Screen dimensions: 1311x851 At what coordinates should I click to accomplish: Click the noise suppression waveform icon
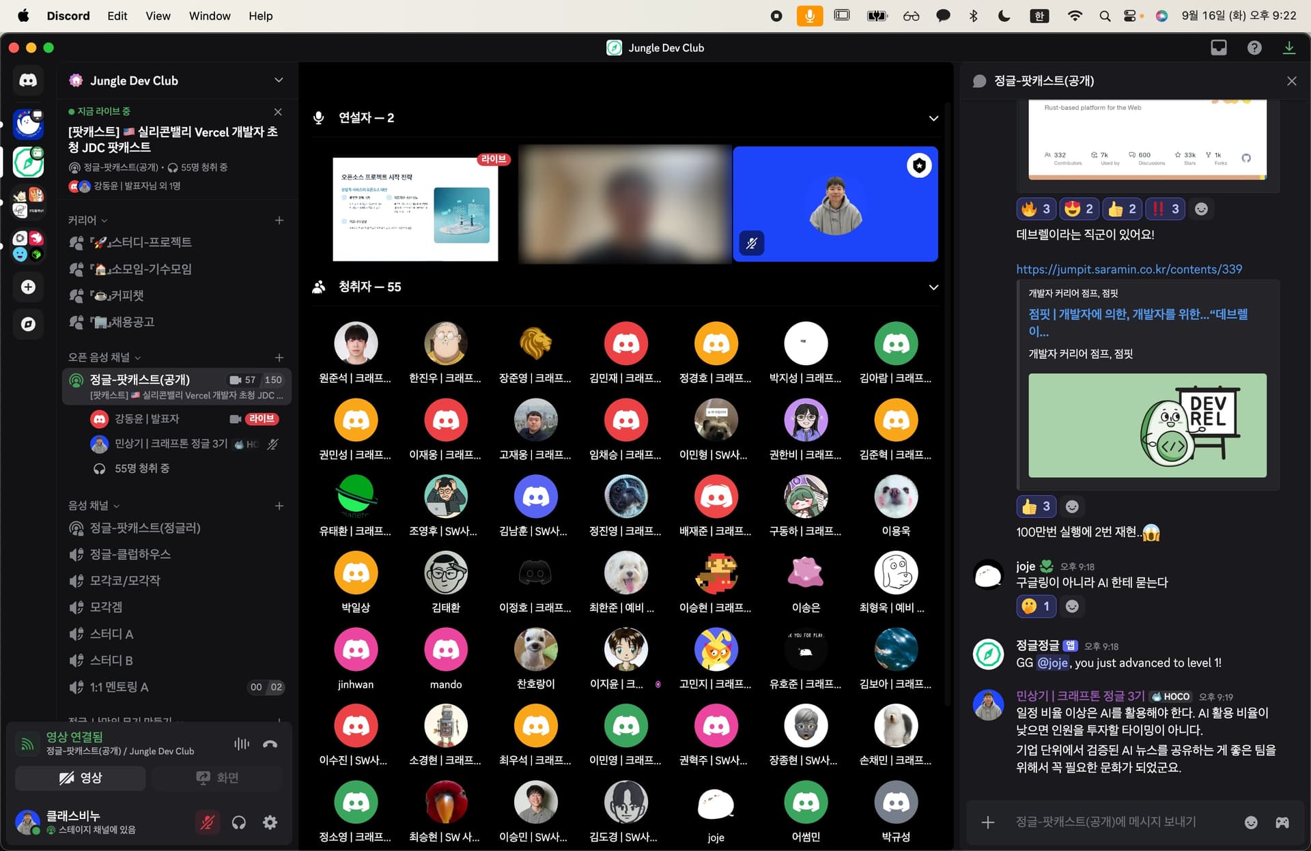pyautogui.click(x=241, y=744)
